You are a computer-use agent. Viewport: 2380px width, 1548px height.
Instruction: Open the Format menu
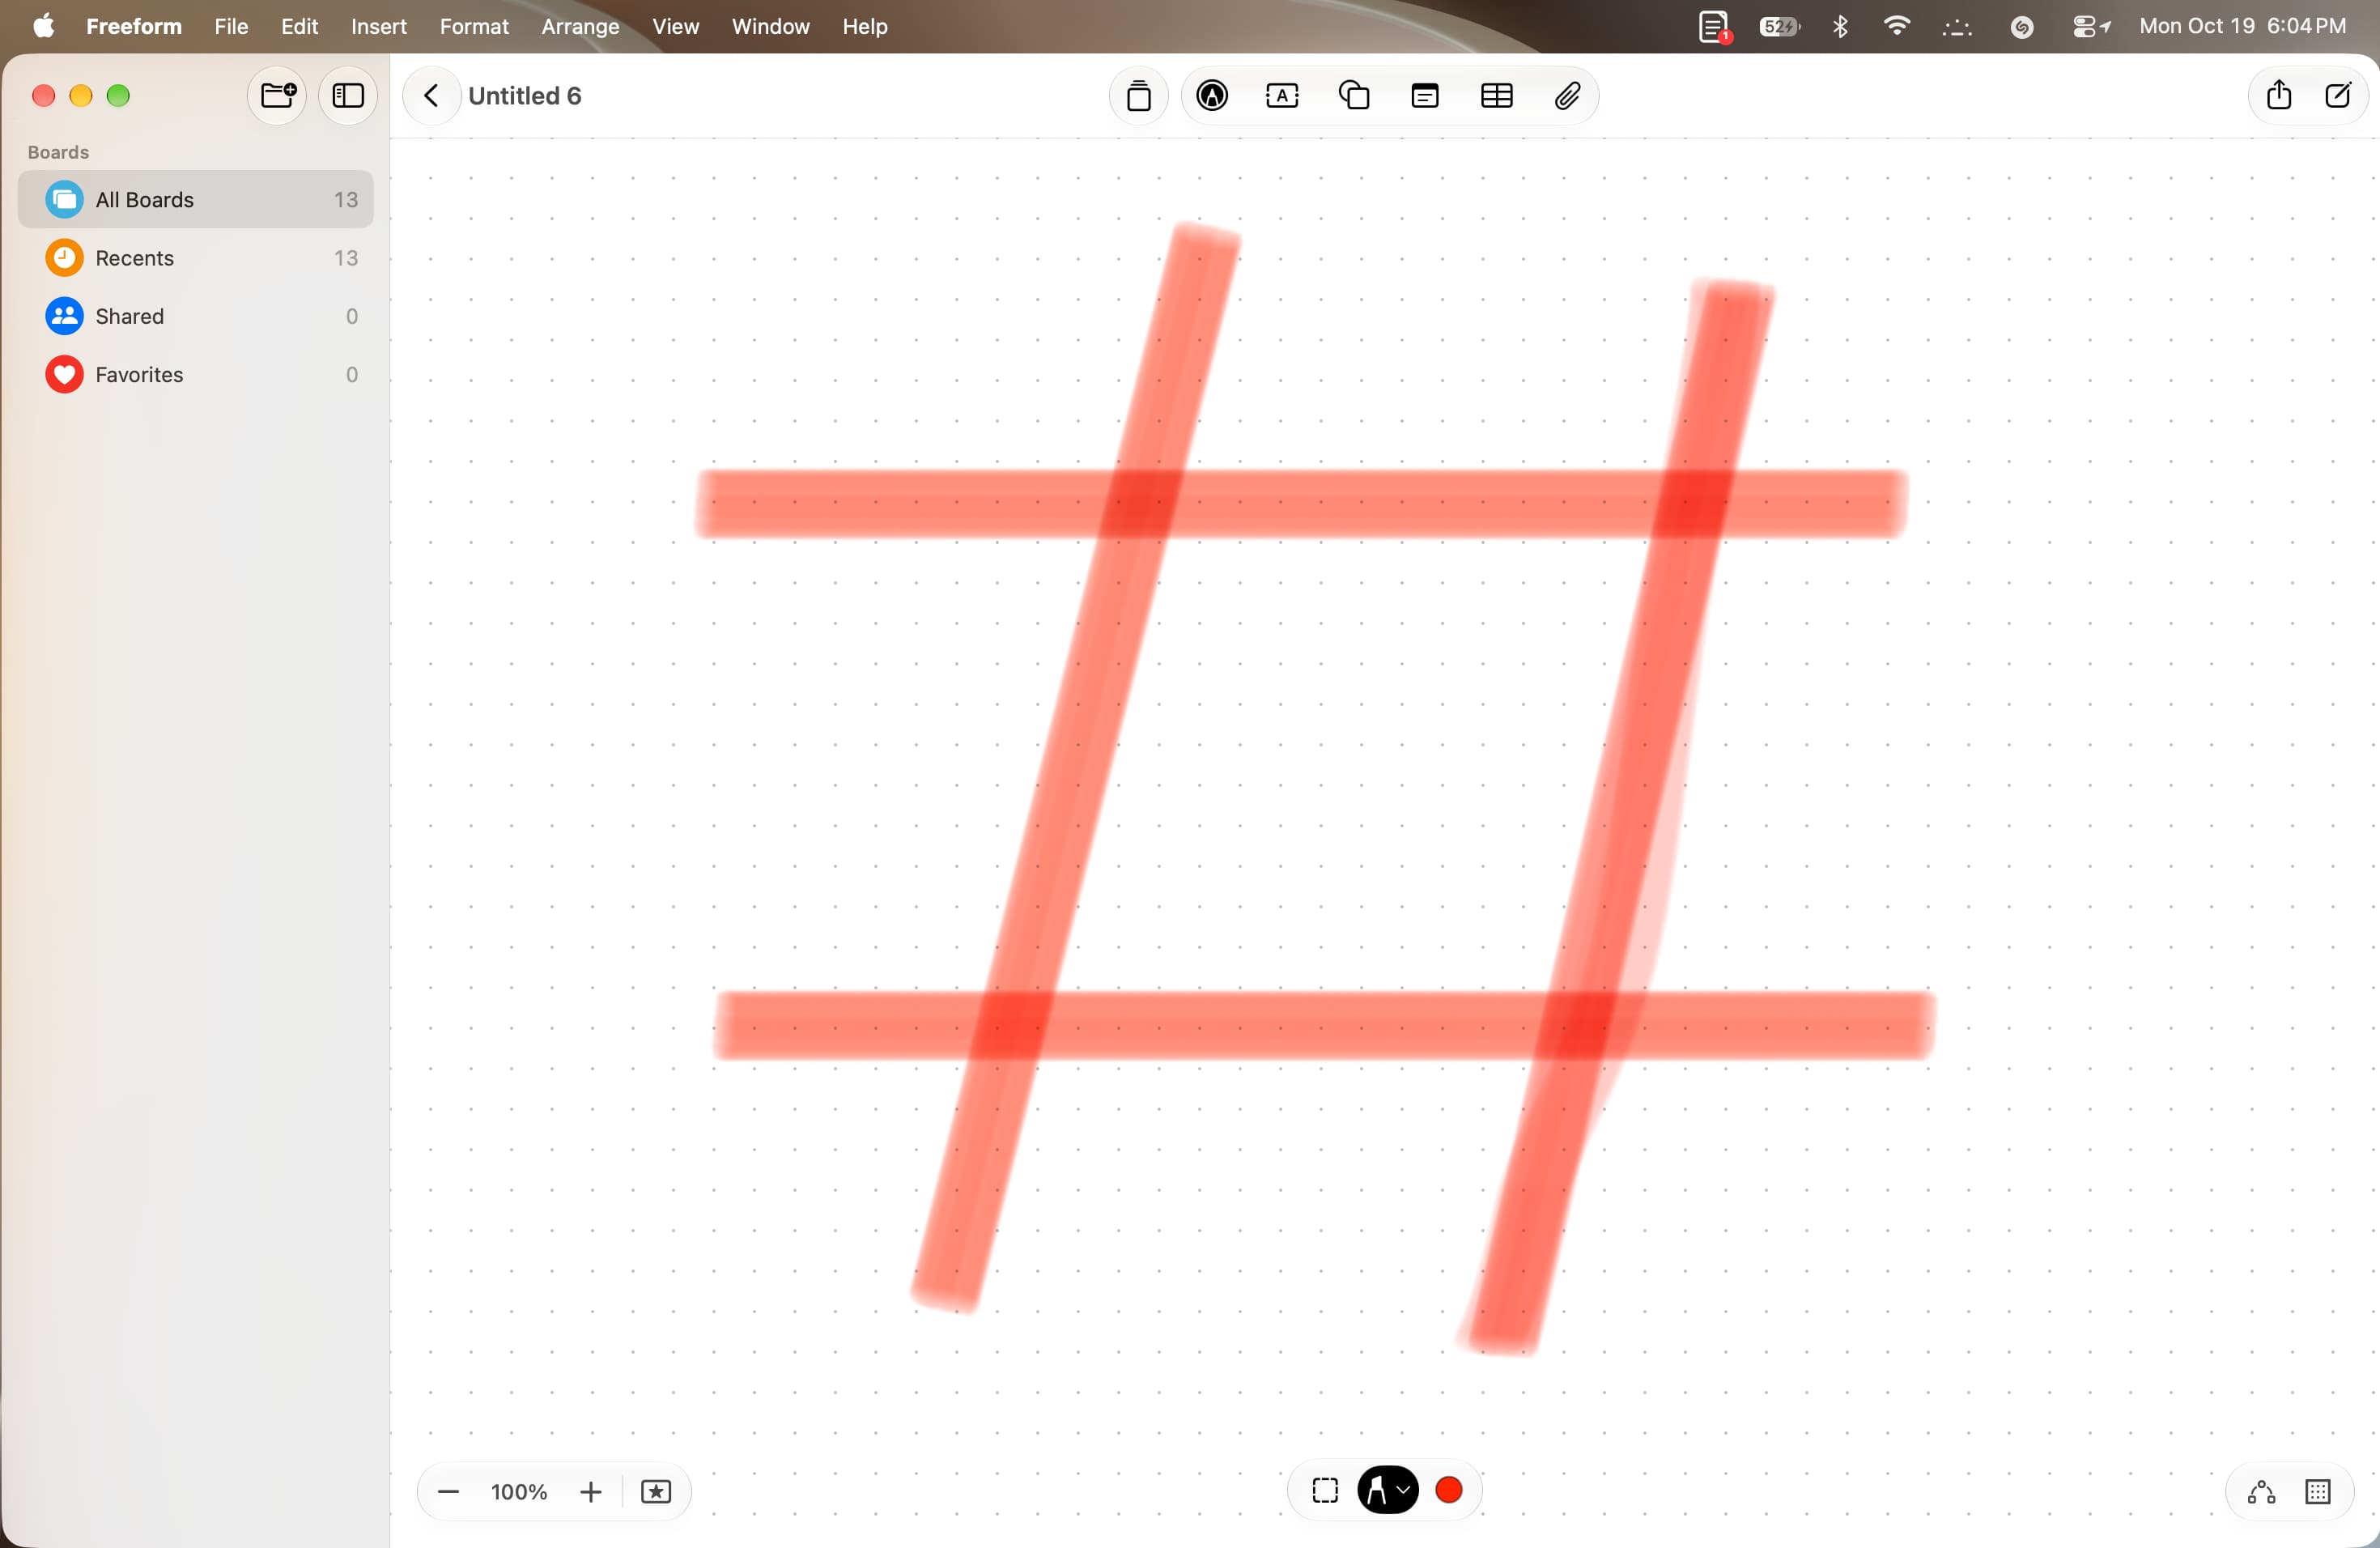tap(474, 26)
